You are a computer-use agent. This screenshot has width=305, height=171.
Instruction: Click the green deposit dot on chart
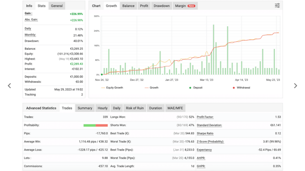pyautogui.click(x=102, y=75)
